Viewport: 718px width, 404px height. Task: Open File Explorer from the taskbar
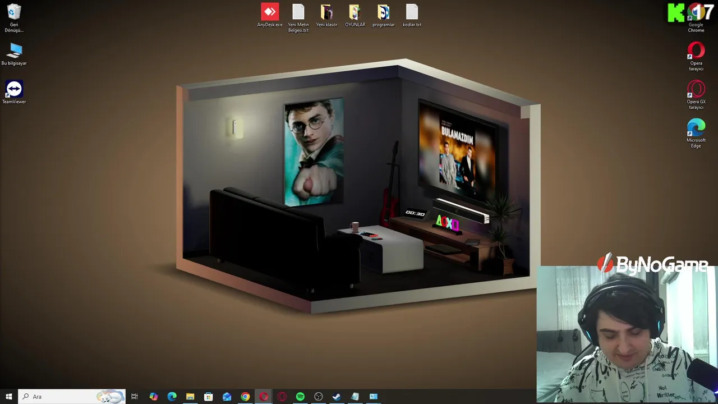(x=190, y=397)
